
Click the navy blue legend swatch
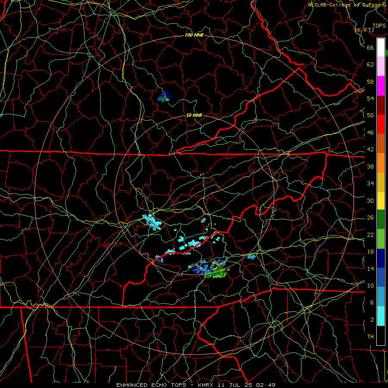381,258
